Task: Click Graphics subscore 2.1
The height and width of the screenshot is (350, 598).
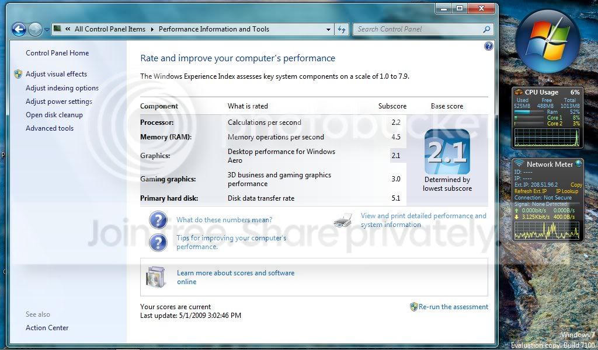Action: pos(396,155)
